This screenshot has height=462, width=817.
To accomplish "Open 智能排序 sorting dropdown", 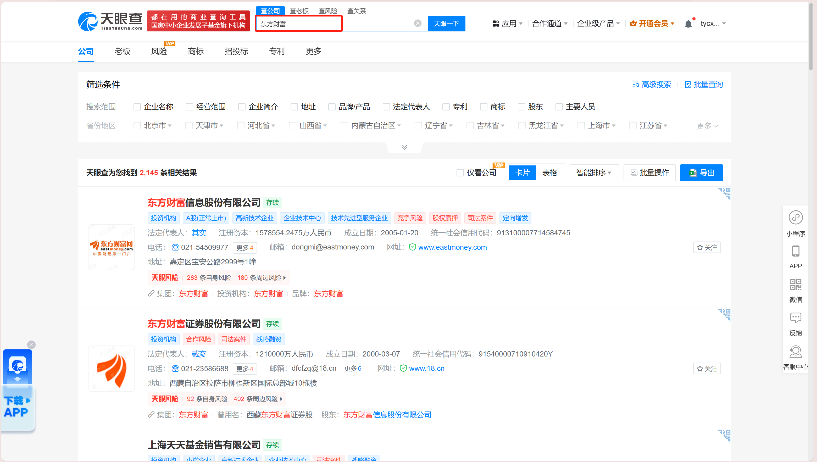I will tap(594, 173).
